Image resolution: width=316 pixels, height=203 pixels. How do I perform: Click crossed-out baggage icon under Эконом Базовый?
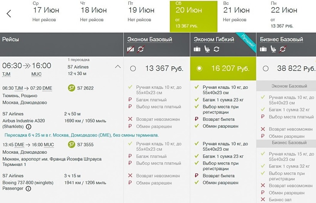pos(131,49)
